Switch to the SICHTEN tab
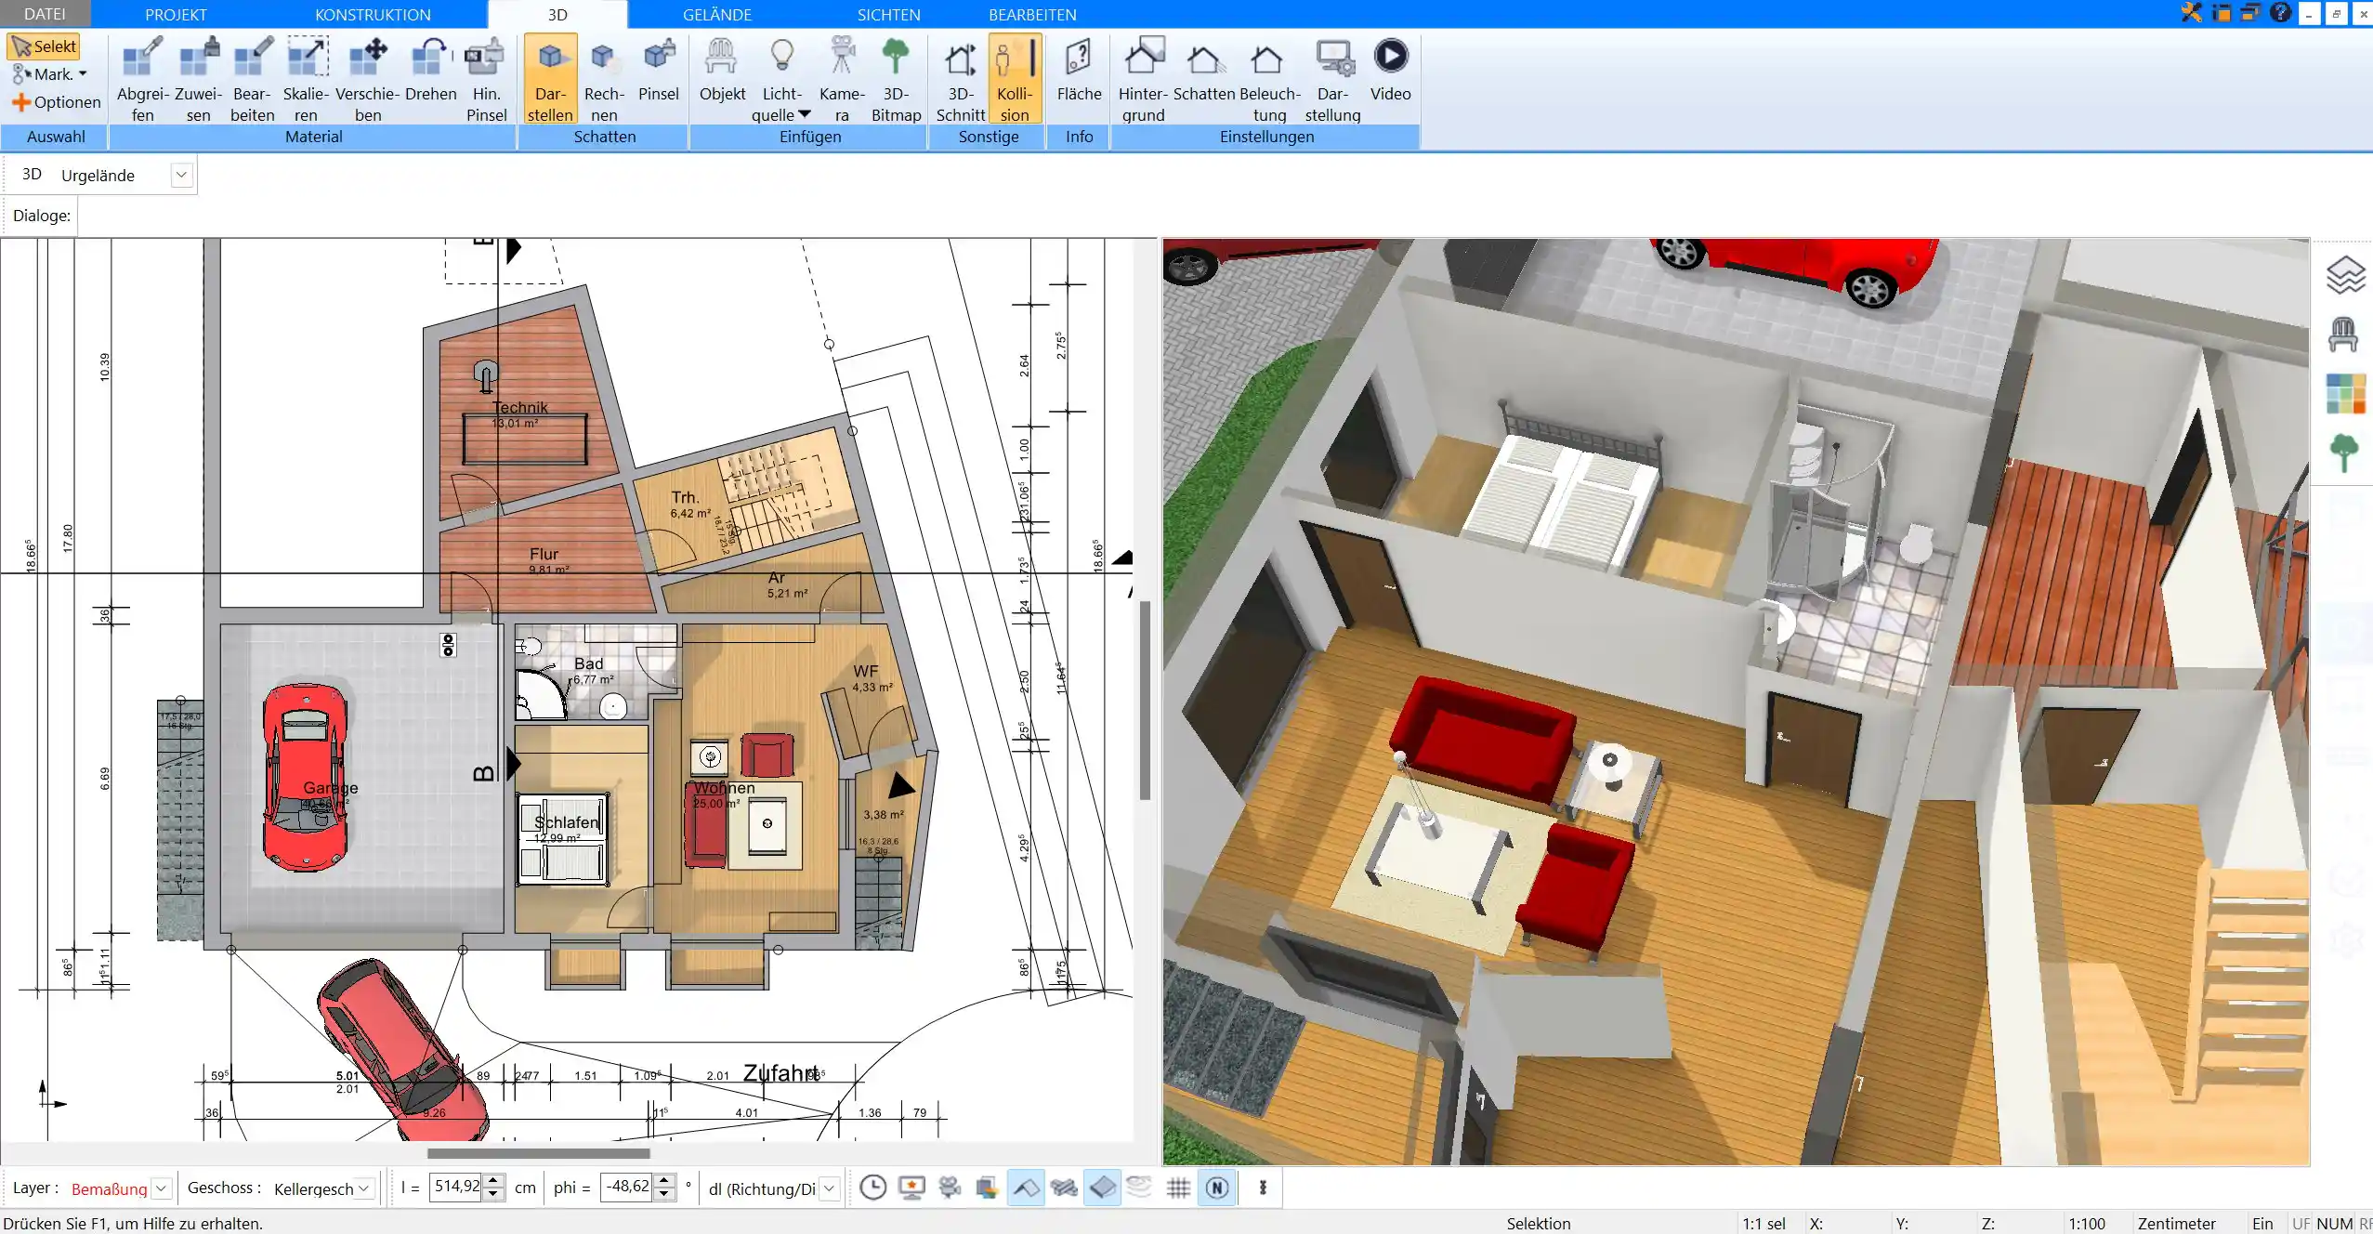This screenshot has width=2373, height=1234. coord(888,14)
